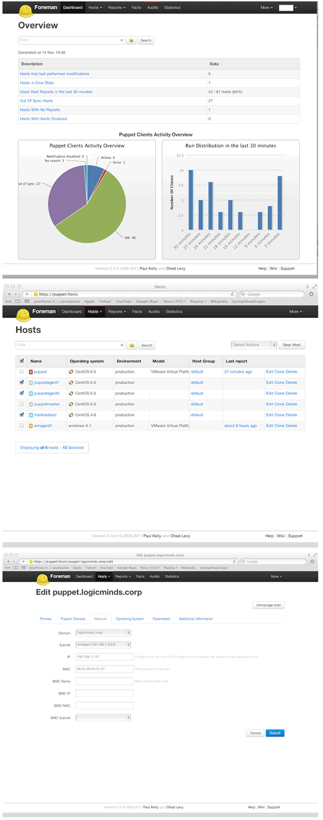The width and height of the screenshot is (323, 820).
Task: Click the status icon next to host puppetagent3
Action: (x=31, y=394)
